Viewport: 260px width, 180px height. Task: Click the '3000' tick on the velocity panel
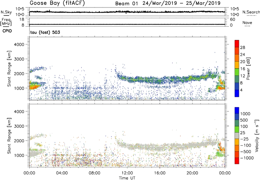pyautogui.click(x=19, y=126)
